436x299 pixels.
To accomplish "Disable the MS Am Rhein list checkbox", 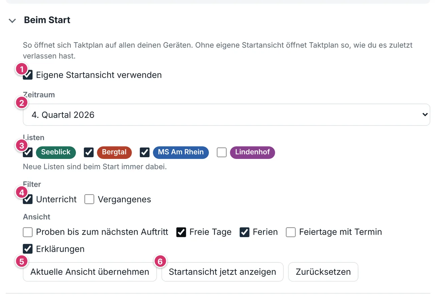I will pyautogui.click(x=145, y=153).
